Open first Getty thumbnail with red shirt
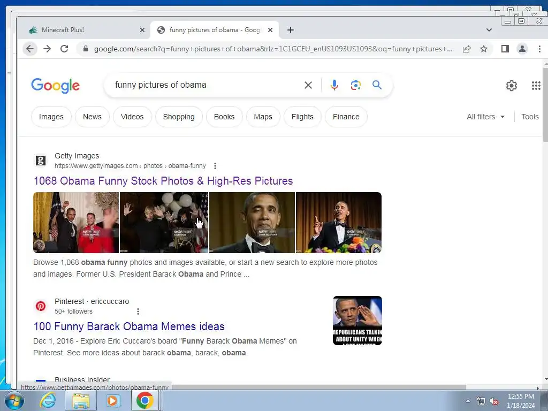Image resolution: width=548 pixels, height=411 pixels. tap(76, 223)
